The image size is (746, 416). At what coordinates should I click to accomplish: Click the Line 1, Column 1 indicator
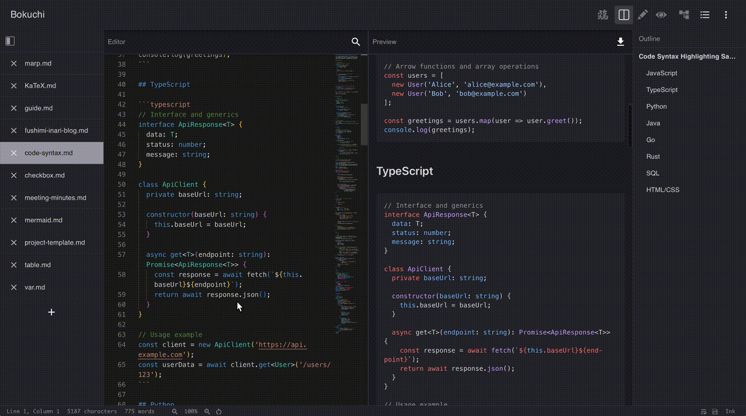[33, 411]
